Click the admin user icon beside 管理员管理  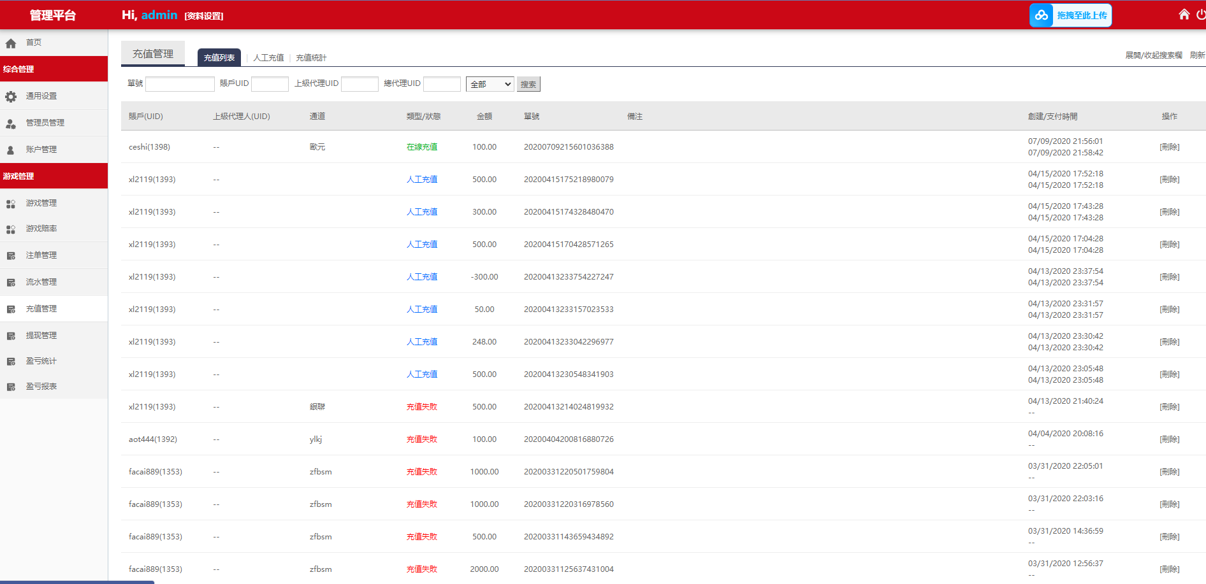11,124
